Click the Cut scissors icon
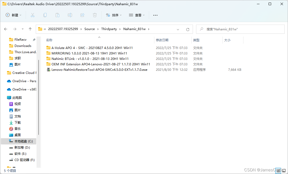288x174 pixels. click(33, 15)
